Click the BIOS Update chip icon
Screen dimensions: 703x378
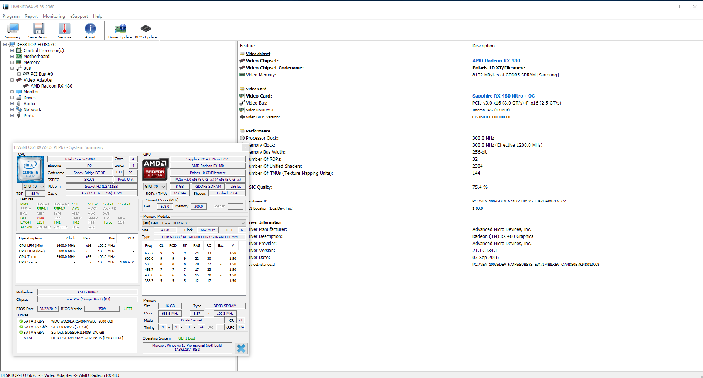point(146,28)
